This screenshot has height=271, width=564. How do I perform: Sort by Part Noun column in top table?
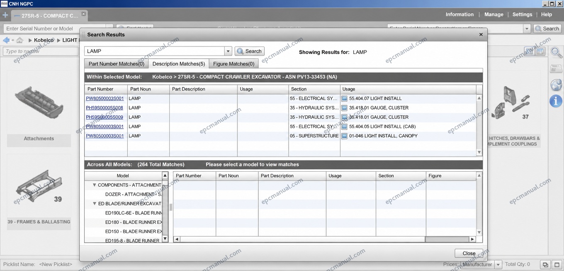point(148,89)
